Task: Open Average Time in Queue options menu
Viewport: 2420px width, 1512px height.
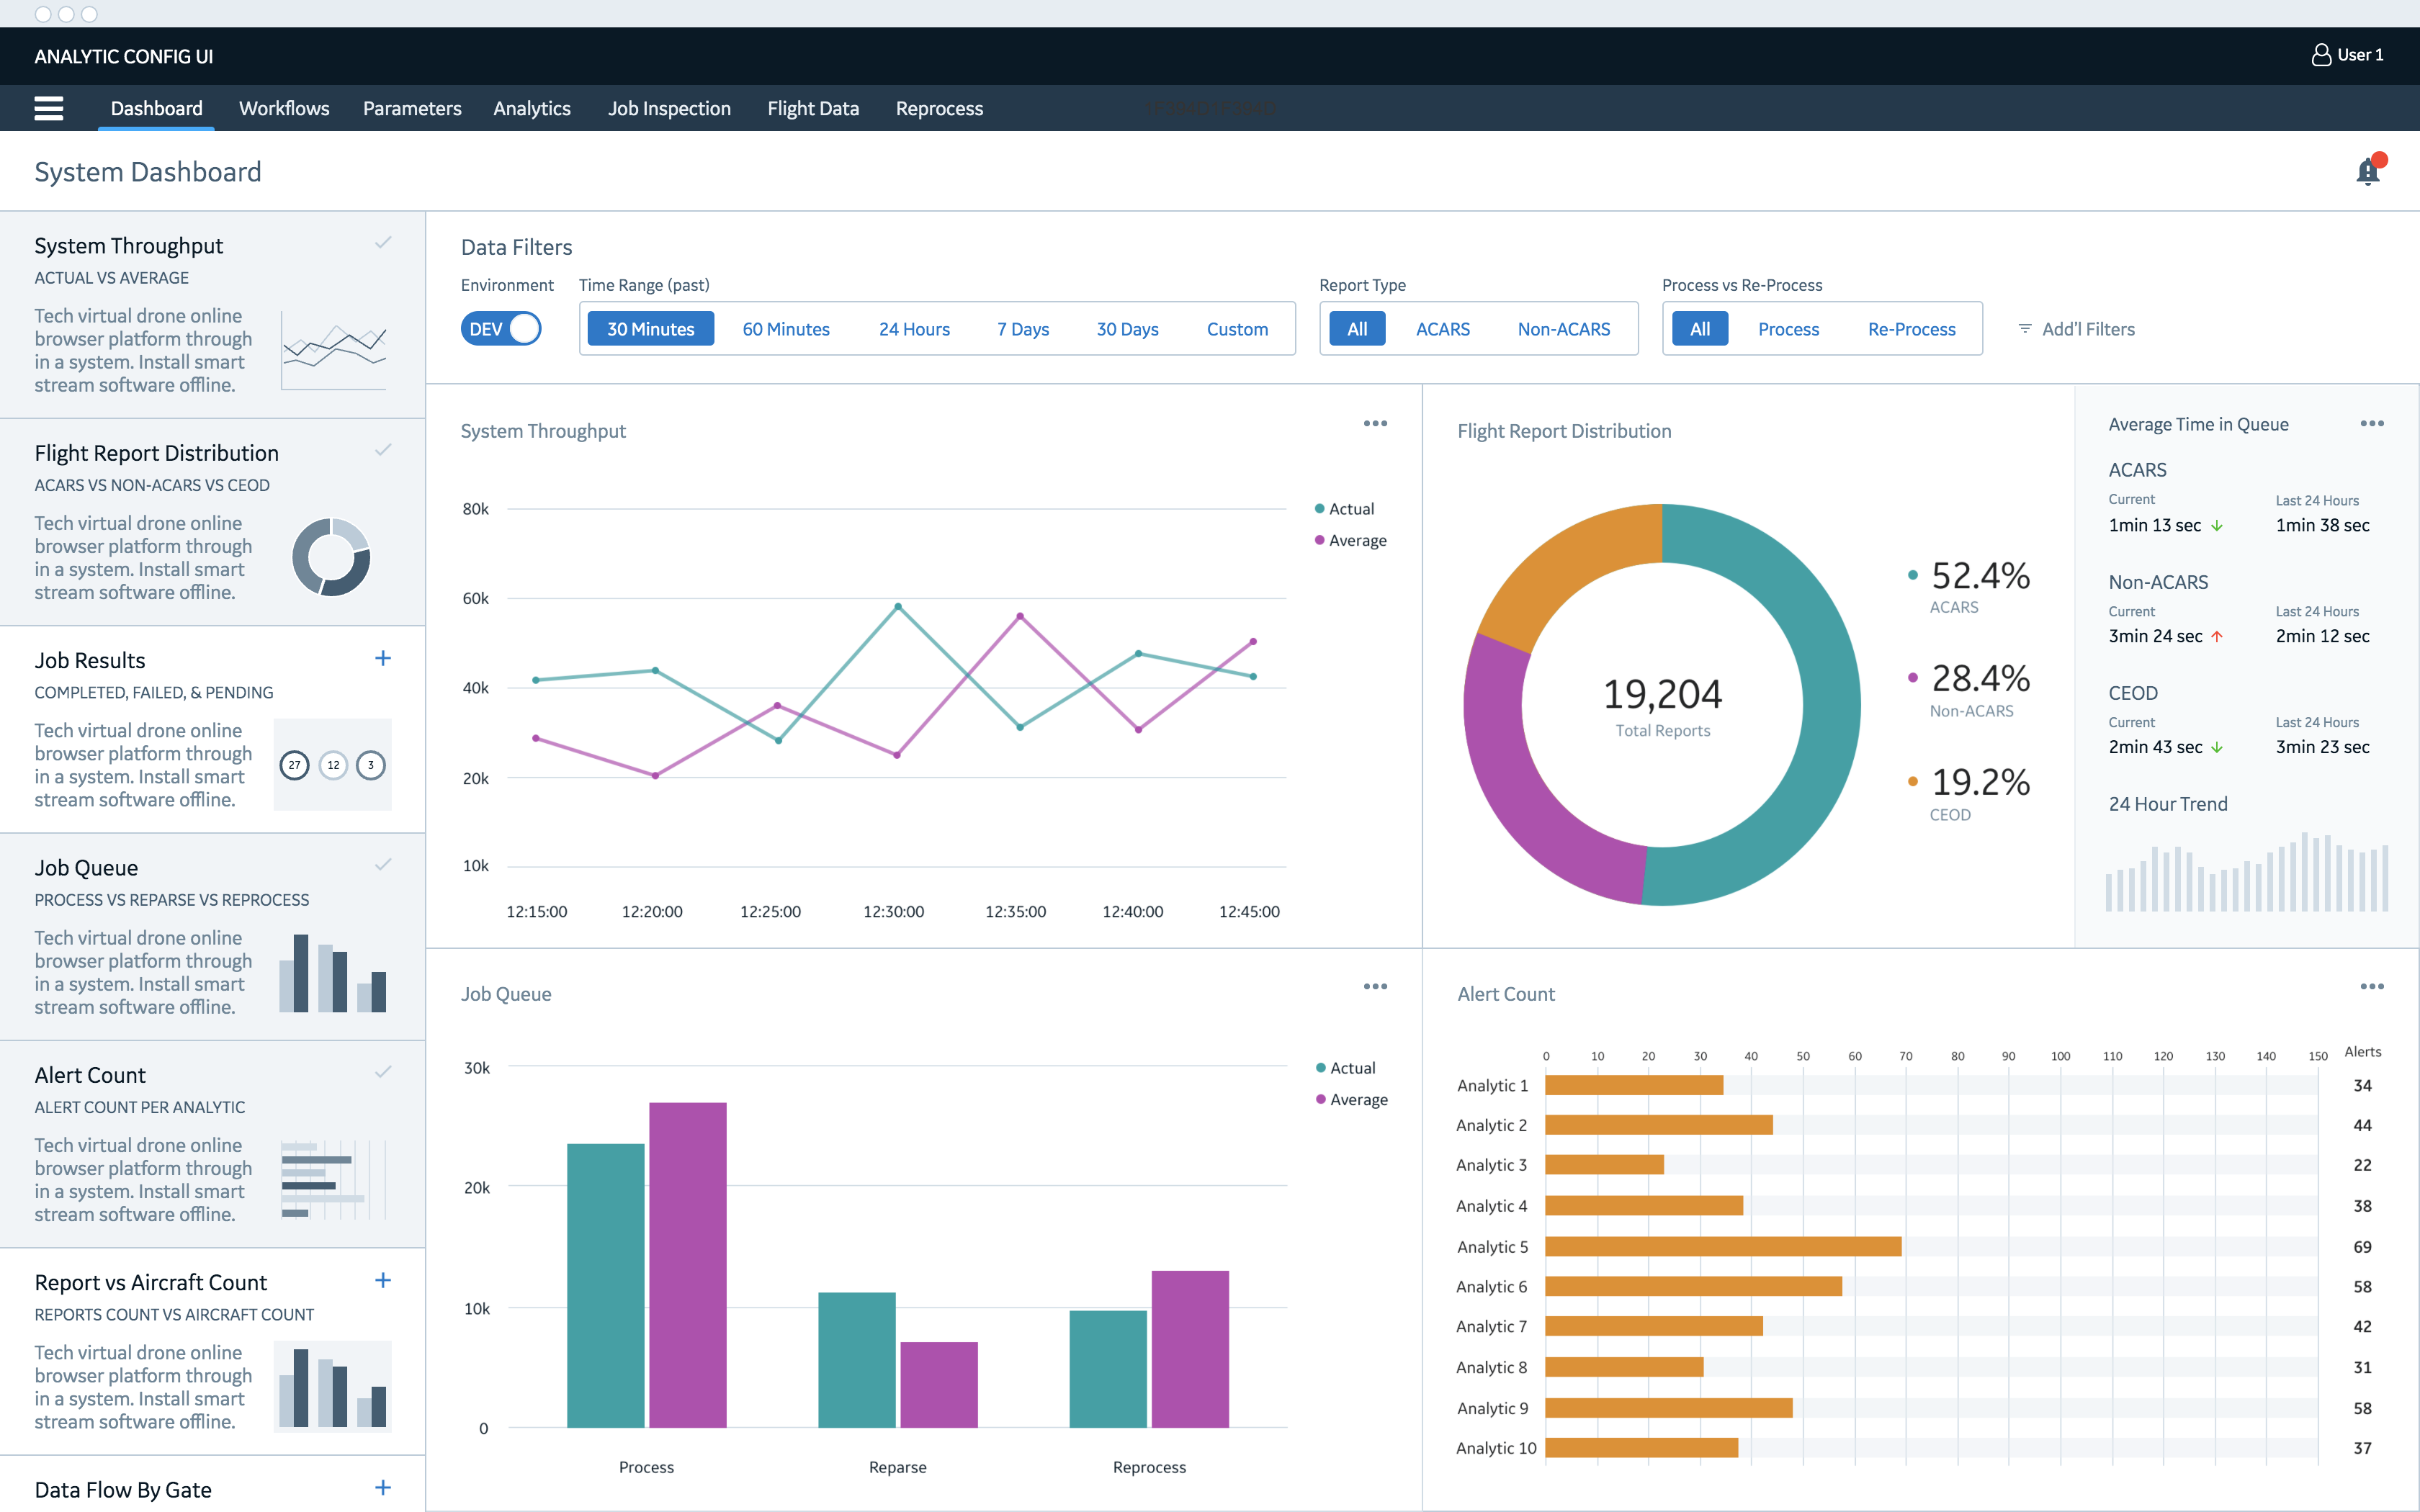Action: (2372, 423)
